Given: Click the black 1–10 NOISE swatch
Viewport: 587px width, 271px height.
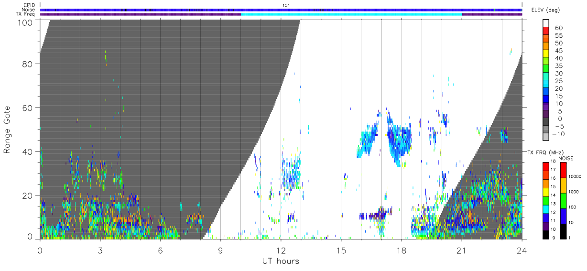Looking at the screenshot, I should pos(564,231).
